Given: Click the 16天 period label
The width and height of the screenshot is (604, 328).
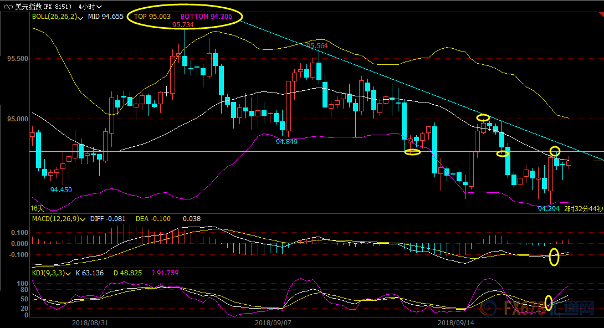Looking at the screenshot, I should pos(37,208).
